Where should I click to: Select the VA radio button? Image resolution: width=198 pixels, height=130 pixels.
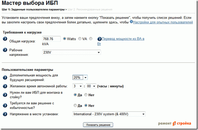coord(80,38)
